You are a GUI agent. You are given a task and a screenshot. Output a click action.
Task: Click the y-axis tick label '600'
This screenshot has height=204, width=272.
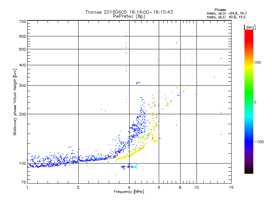(22, 36)
